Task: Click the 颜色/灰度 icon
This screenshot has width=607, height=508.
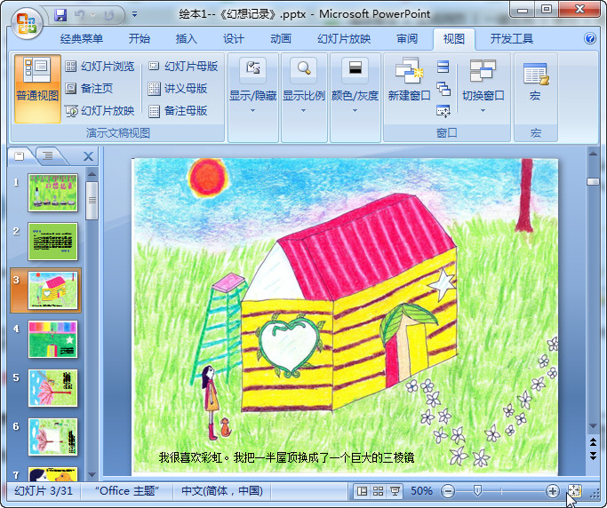Action: pyautogui.click(x=355, y=69)
